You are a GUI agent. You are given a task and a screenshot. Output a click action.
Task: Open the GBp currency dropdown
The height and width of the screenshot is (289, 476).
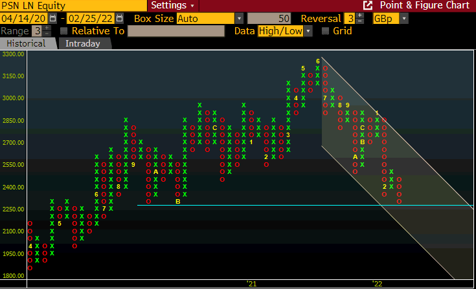pos(404,19)
